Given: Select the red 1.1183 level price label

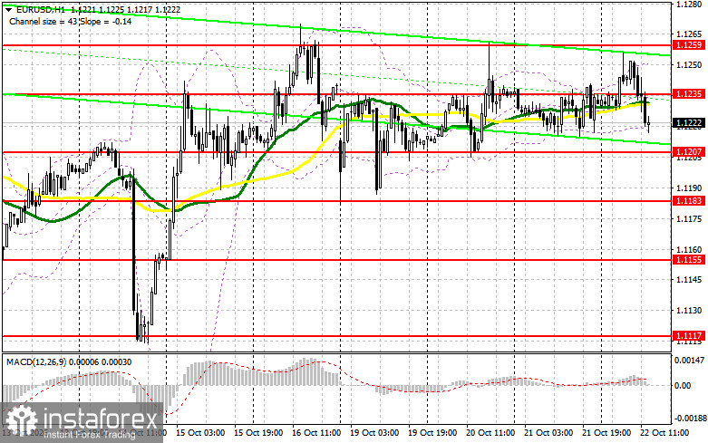Looking at the screenshot, I should pos(689,201).
